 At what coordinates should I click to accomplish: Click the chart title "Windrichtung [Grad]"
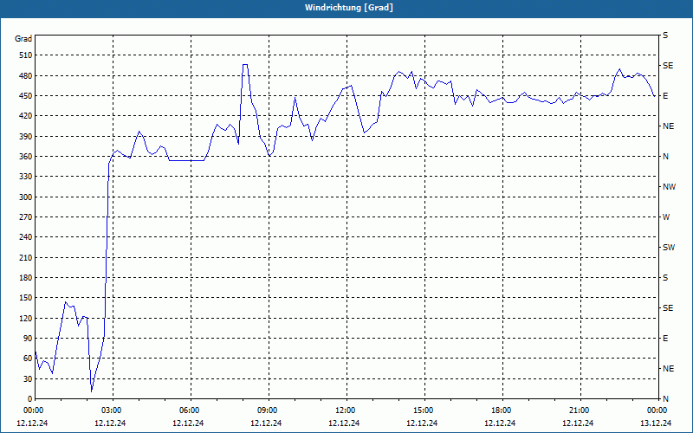tap(349, 8)
